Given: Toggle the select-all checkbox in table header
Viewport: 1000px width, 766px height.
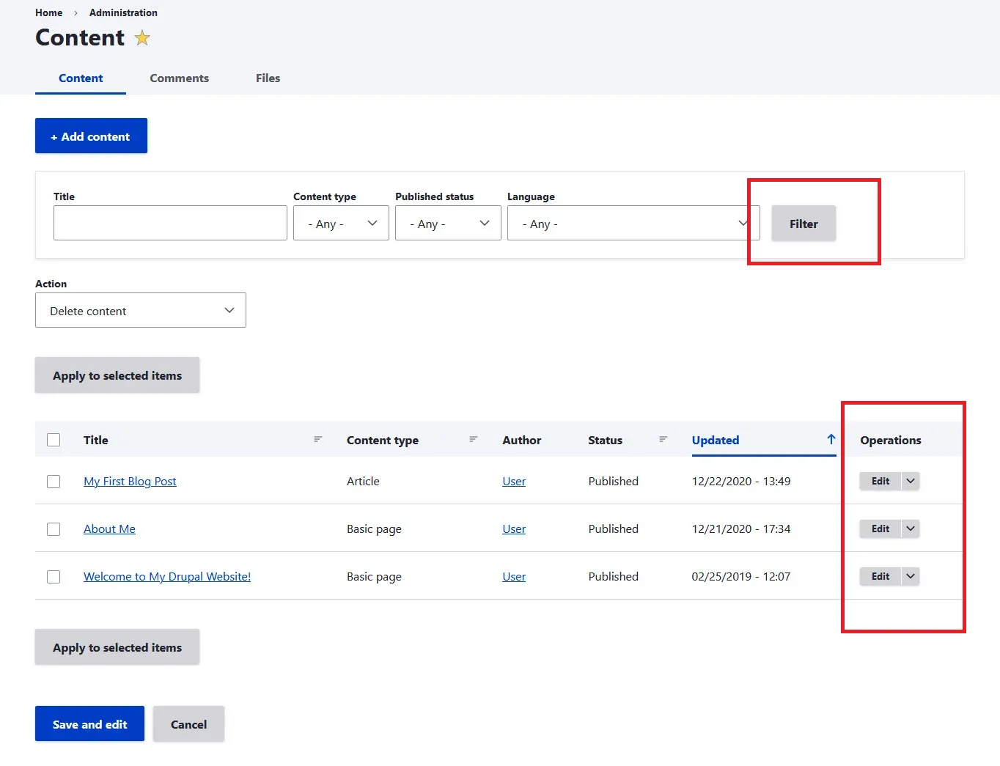Looking at the screenshot, I should [54, 440].
